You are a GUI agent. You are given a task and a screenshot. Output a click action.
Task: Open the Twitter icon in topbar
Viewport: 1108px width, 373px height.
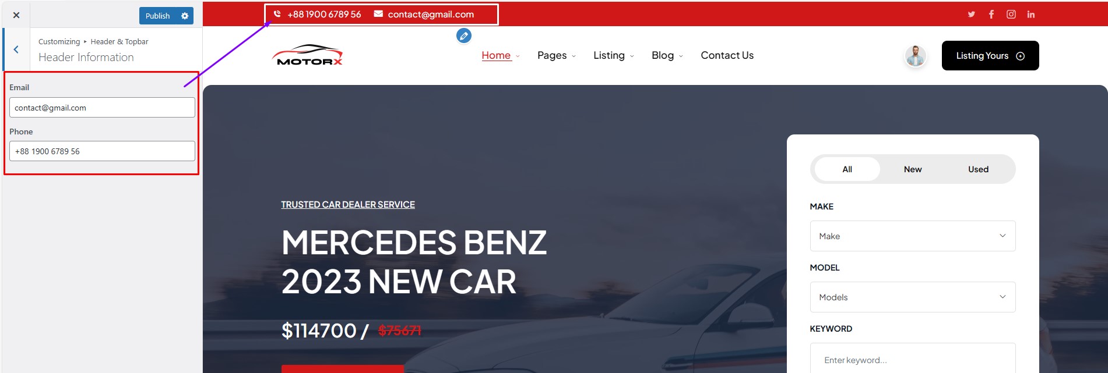[972, 15]
